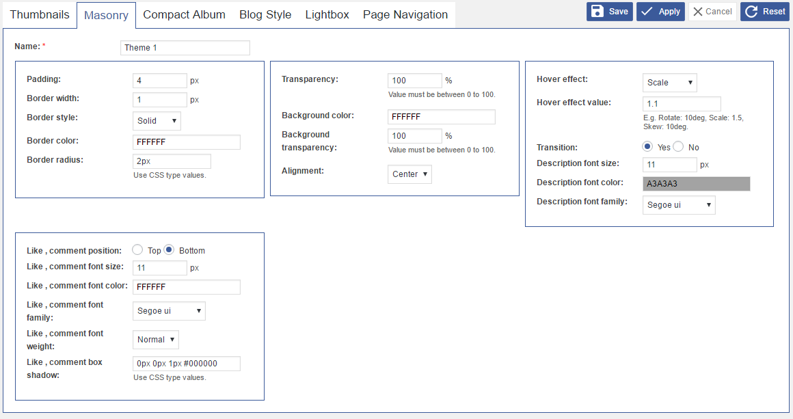Expand Like, comment font weight dropdown

coord(155,340)
